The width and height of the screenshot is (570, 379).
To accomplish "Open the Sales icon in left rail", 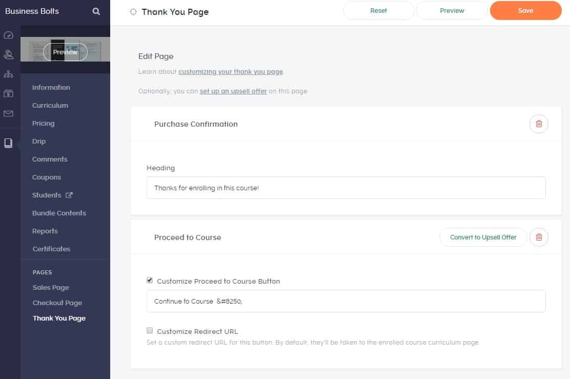I will point(8,93).
